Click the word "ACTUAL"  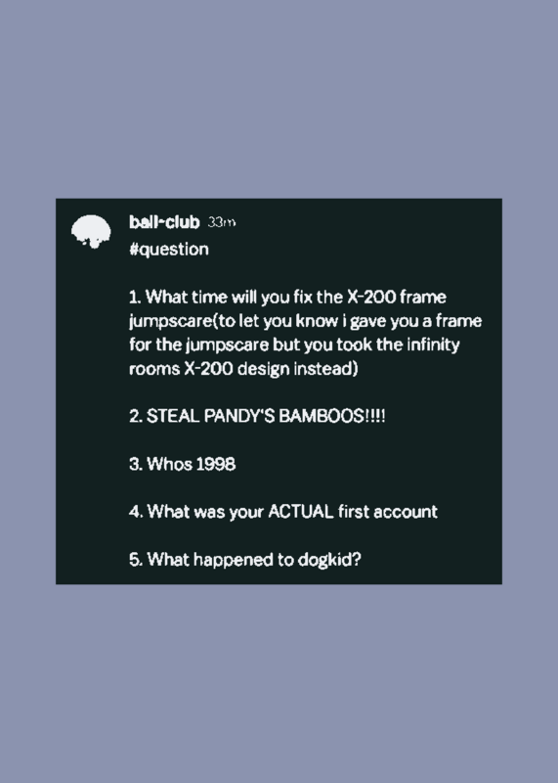pyautogui.click(x=301, y=512)
